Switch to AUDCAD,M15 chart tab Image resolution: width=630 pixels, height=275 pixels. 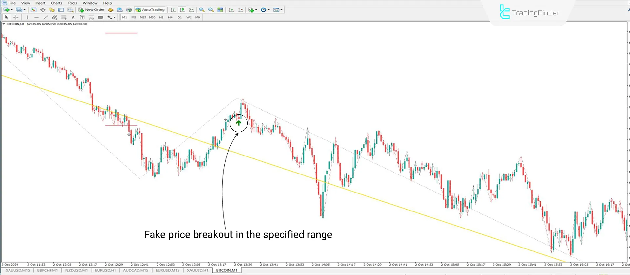pyautogui.click(x=136, y=270)
